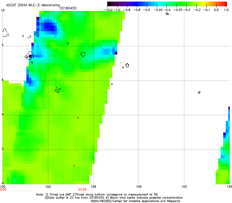Viewport: 232px width, 203px height.
Task: Click the island outline near 158.2E 6.9N
Action: pos(127,65)
